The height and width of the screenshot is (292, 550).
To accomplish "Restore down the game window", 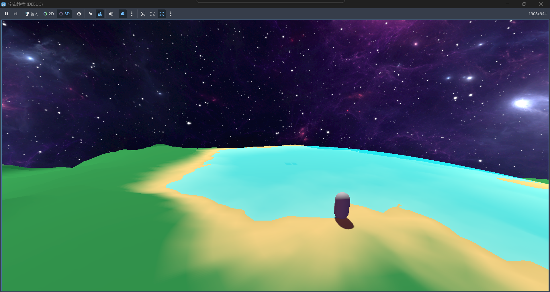I will click(x=524, y=4).
